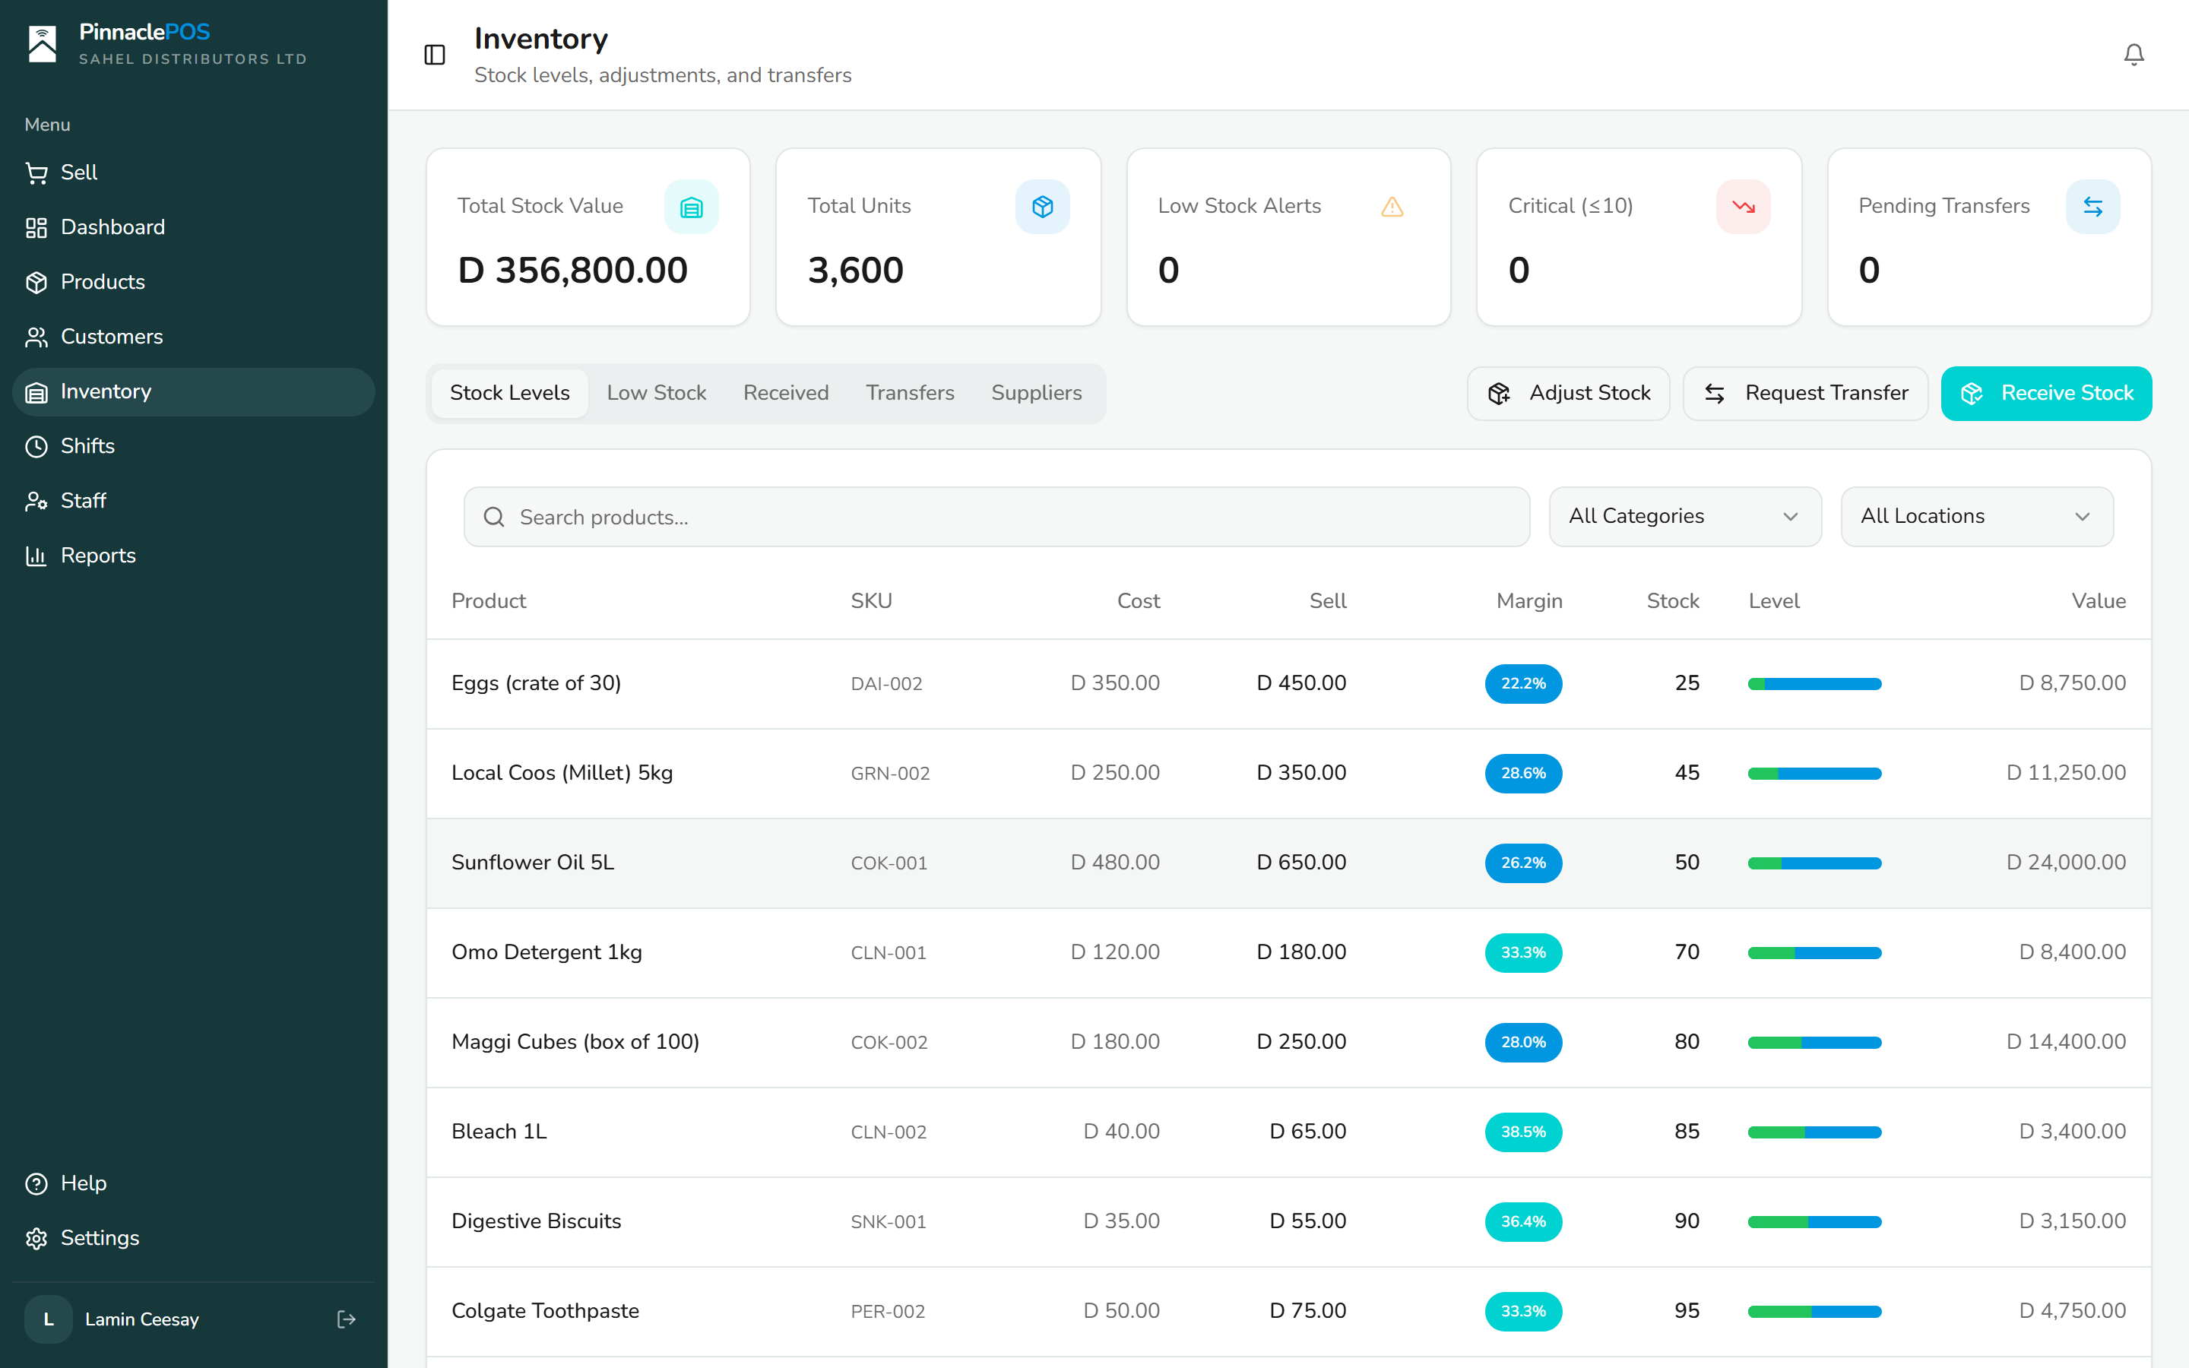Select the Omo Detergent 1kg product
Image resolution: width=2189 pixels, height=1368 pixels.
point(546,953)
